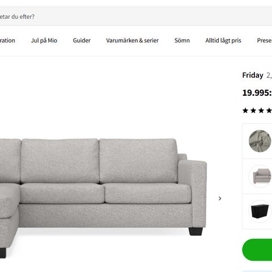Click the third rating star

(261, 110)
